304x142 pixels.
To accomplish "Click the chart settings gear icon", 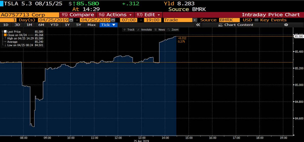I will 286,25.
